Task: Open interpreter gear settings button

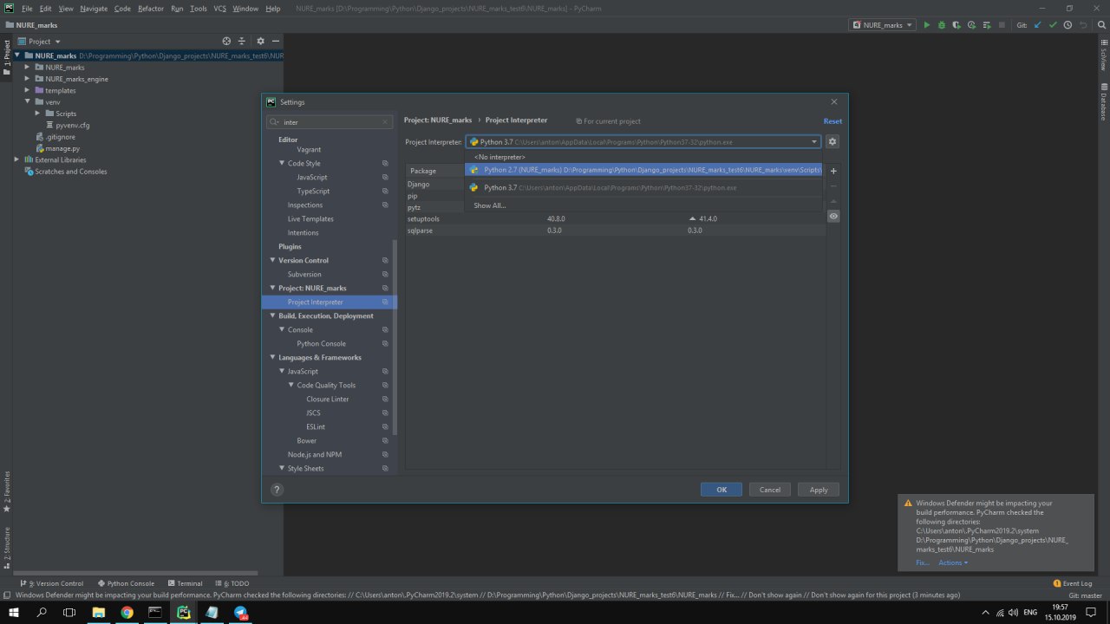Action: (832, 141)
